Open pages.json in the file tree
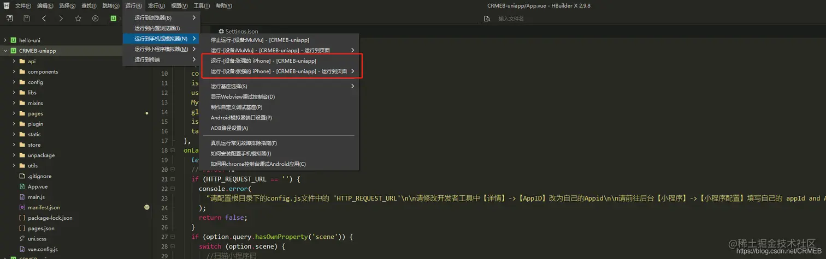Viewport: 826px width, 259px height. tap(41, 228)
